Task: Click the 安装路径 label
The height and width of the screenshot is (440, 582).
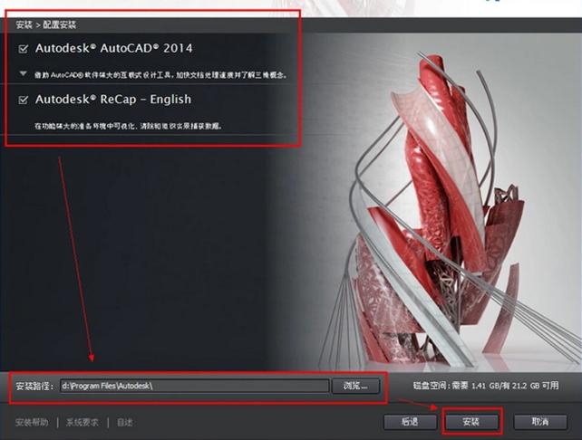Action: (35, 386)
